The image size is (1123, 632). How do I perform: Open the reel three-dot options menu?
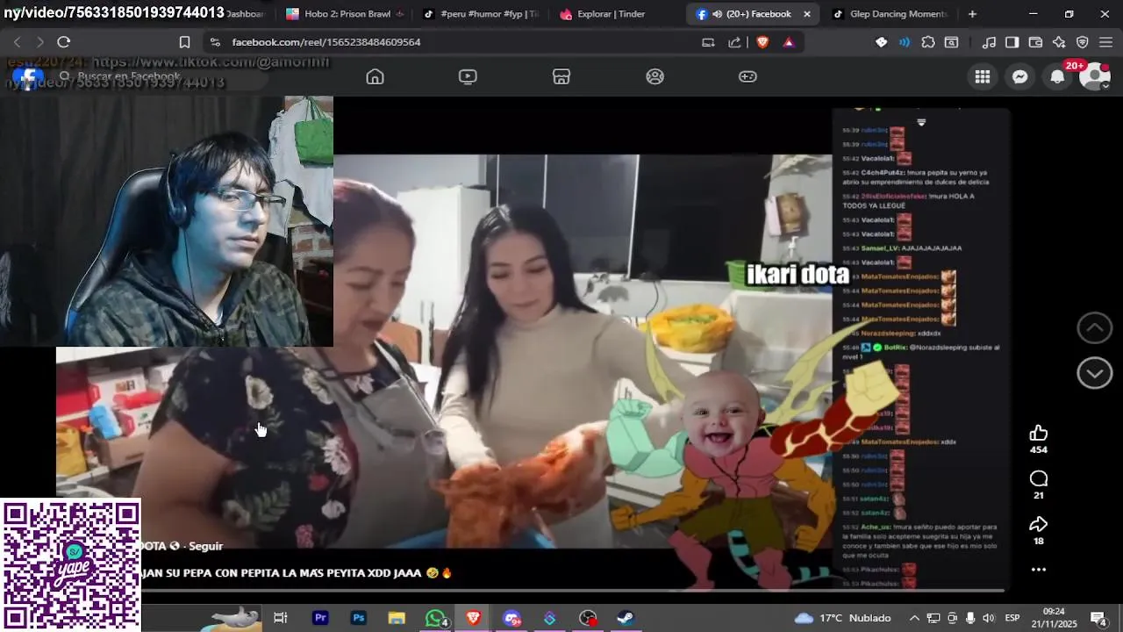pyautogui.click(x=1039, y=570)
